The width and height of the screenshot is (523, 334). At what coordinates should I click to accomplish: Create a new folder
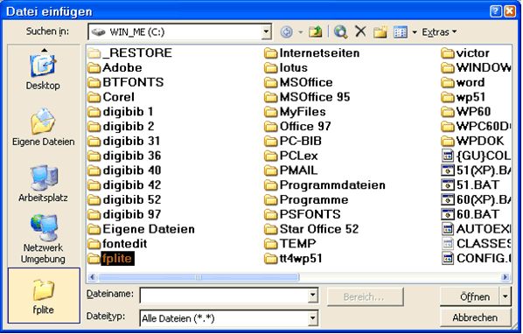(380, 32)
